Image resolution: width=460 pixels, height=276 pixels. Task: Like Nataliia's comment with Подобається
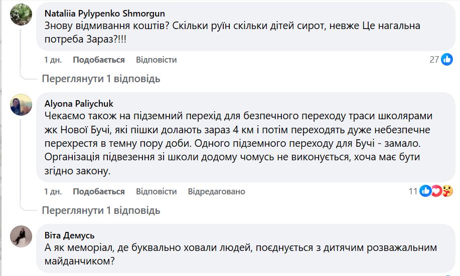pos(98,60)
